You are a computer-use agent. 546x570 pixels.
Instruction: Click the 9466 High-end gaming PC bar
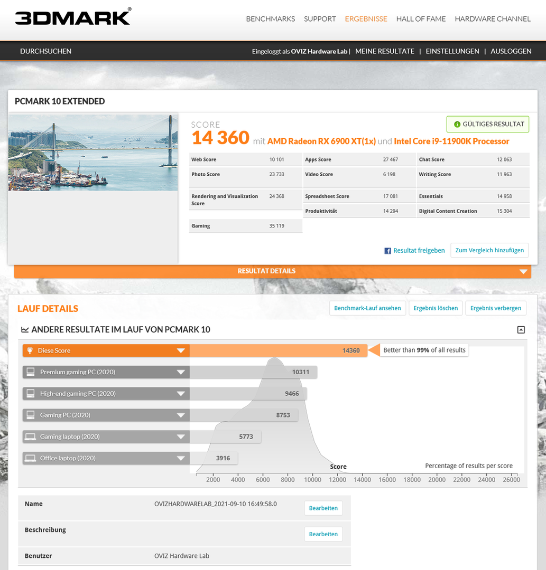pyautogui.click(x=248, y=393)
